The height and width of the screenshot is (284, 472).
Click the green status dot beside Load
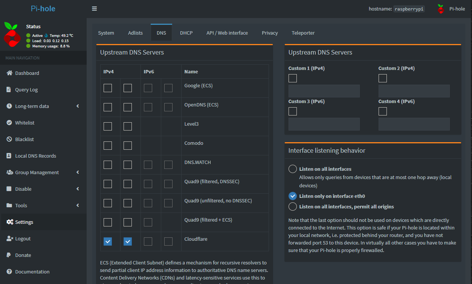point(28,41)
